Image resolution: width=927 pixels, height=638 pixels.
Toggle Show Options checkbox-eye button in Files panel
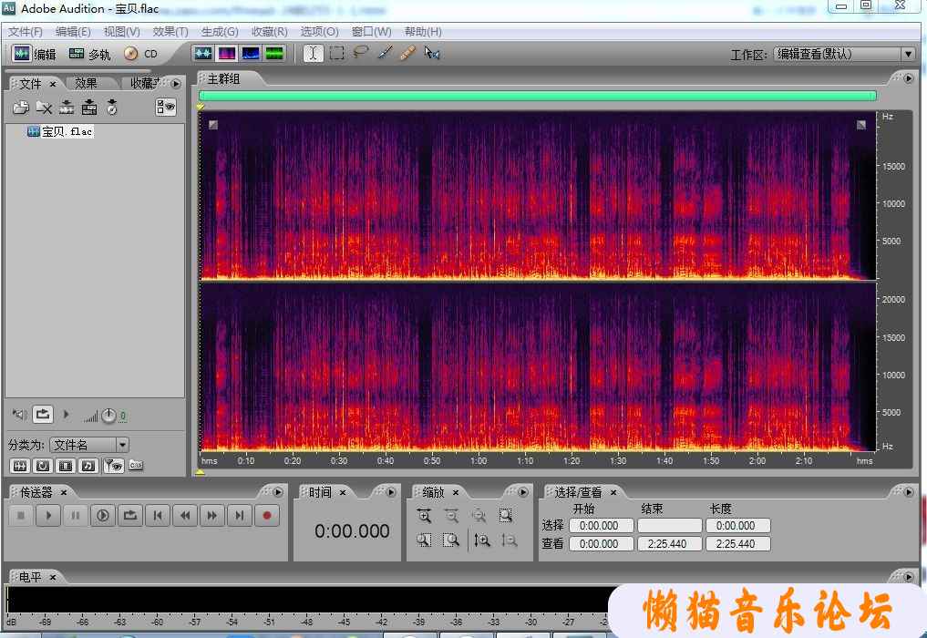click(166, 107)
